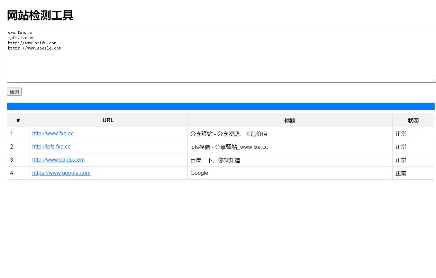Click the 状态 column header
Screen dimensions: 436x278
point(413,120)
